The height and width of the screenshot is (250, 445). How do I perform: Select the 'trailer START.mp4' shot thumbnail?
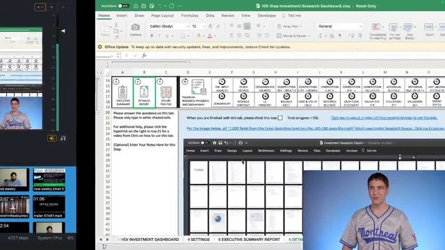click(x=49, y=207)
